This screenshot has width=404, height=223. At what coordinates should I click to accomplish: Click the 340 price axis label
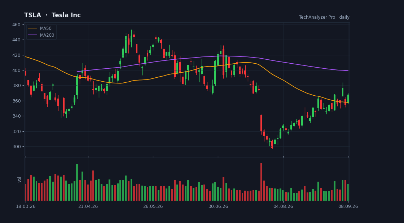(x=16, y=116)
